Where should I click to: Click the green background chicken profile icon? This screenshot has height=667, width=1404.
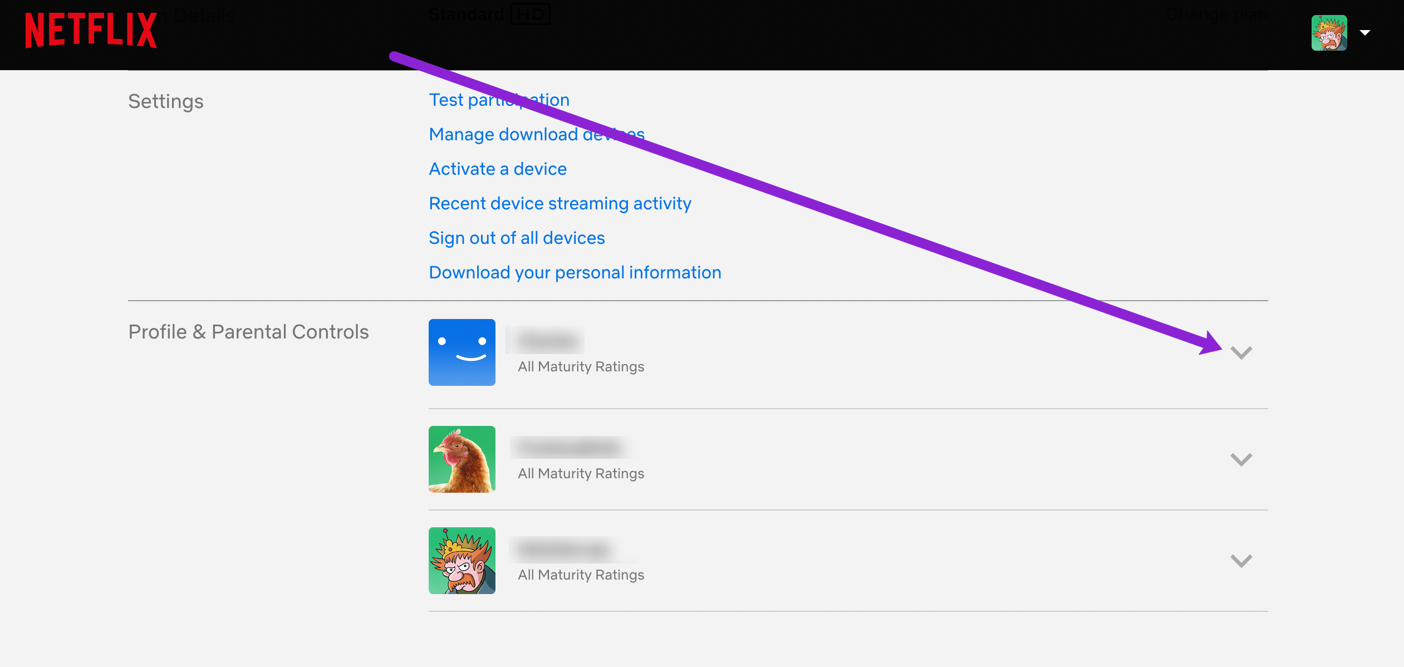(462, 458)
